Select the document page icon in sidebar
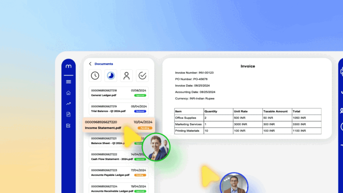 (x=68, y=114)
